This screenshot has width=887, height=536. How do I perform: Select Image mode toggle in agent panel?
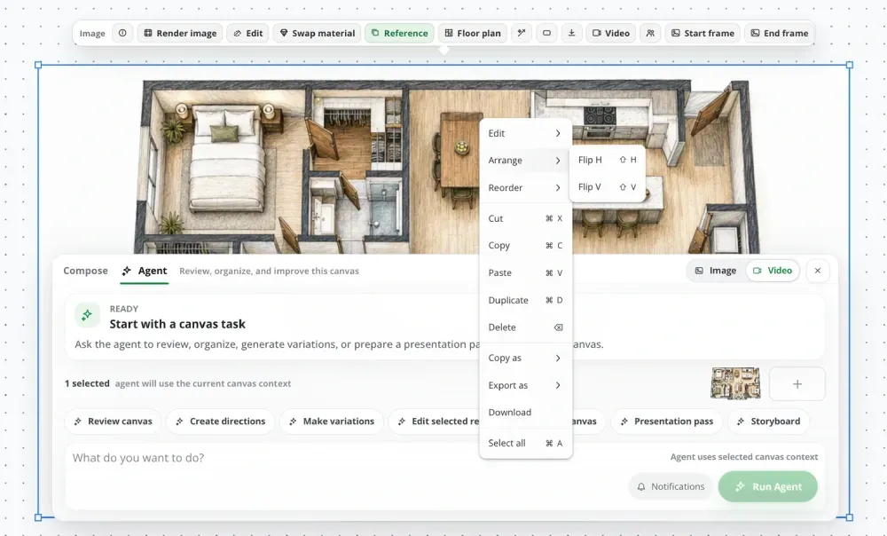pyautogui.click(x=716, y=271)
